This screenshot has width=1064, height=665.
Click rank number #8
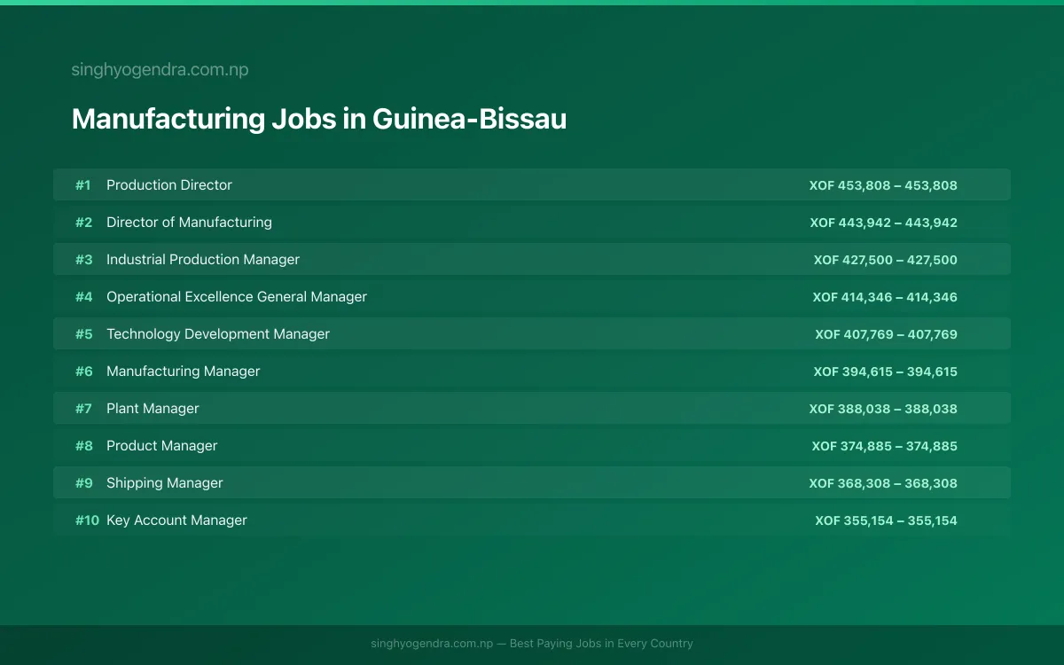(x=83, y=445)
